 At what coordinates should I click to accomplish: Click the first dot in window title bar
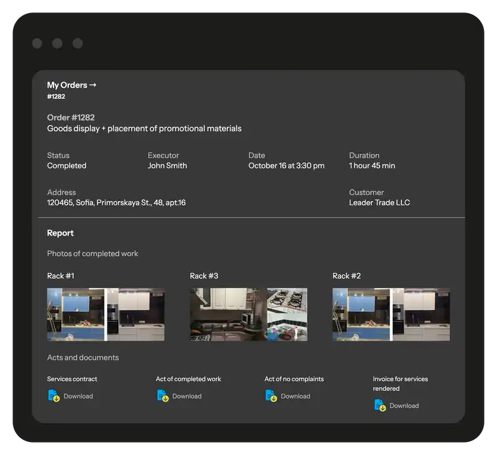point(37,44)
